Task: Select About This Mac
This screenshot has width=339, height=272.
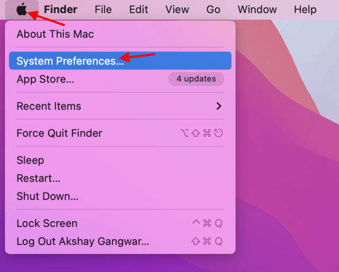Action: click(x=55, y=34)
